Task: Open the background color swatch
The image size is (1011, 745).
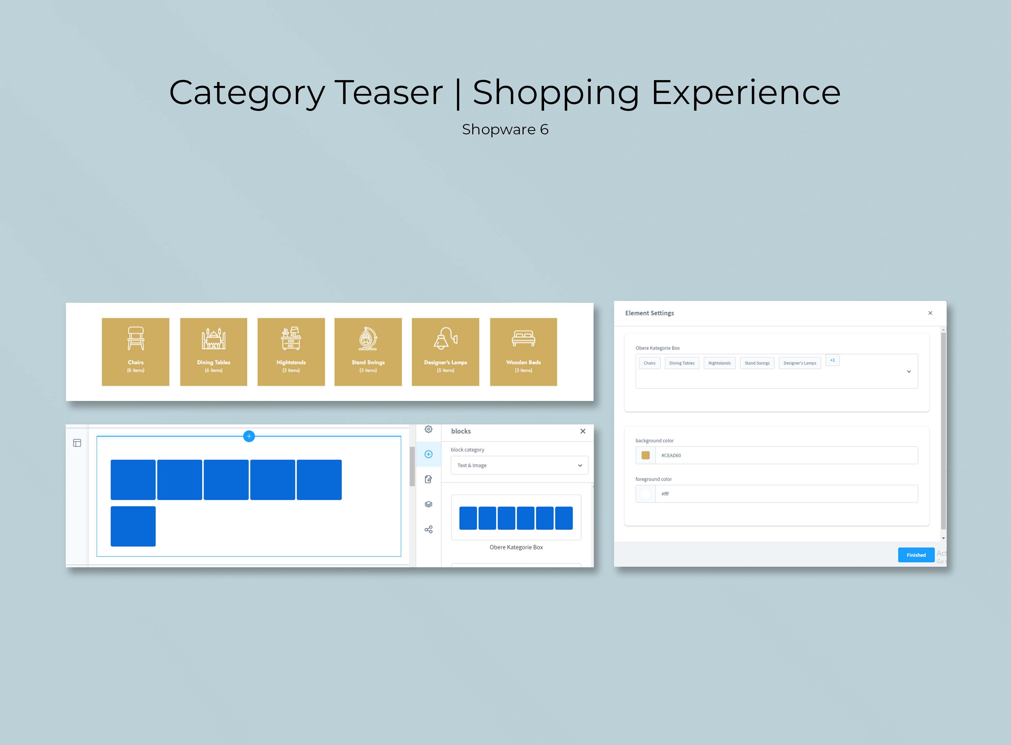Action: [x=645, y=455]
